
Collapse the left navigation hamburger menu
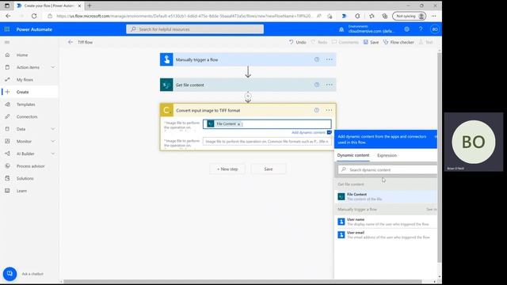pos(7,42)
